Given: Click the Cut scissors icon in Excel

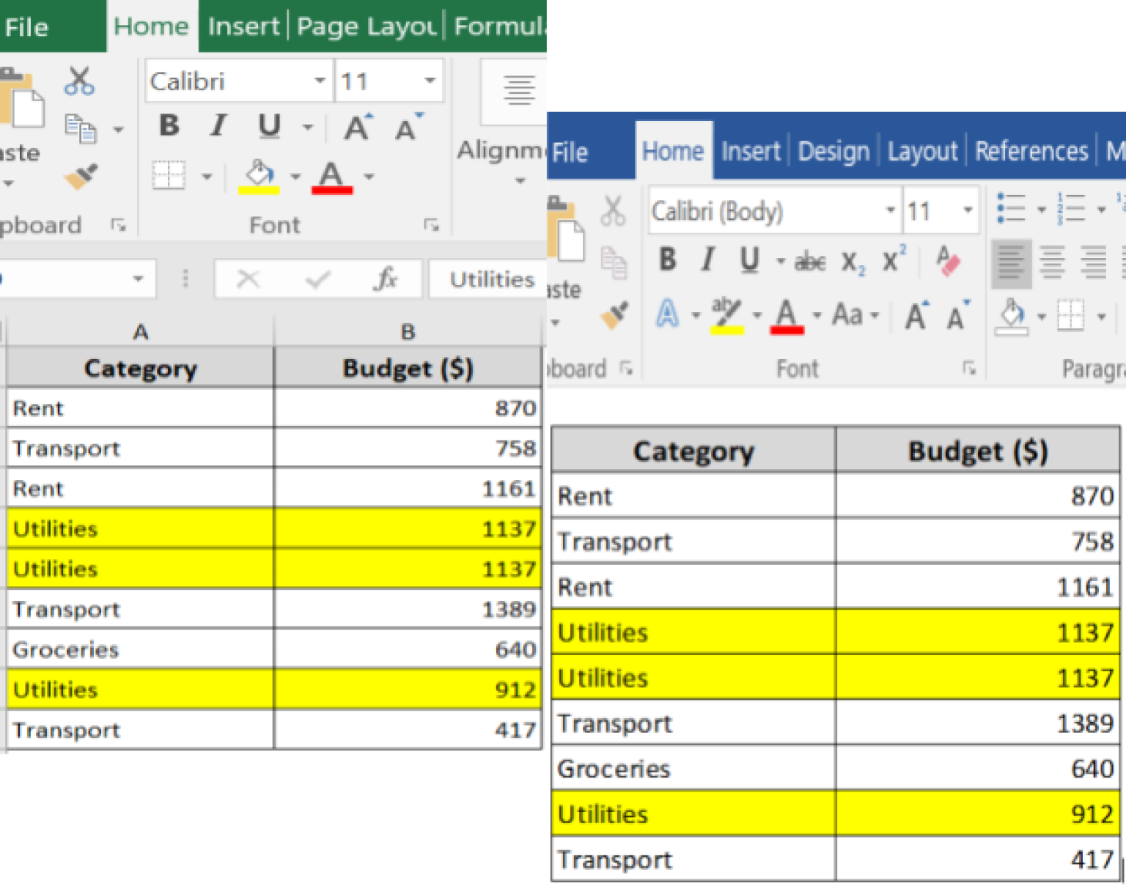Looking at the screenshot, I should [x=81, y=79].
